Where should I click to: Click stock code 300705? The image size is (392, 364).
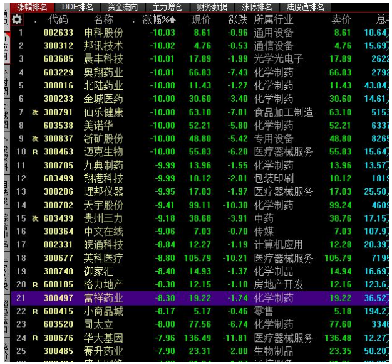tap(58, 165)
